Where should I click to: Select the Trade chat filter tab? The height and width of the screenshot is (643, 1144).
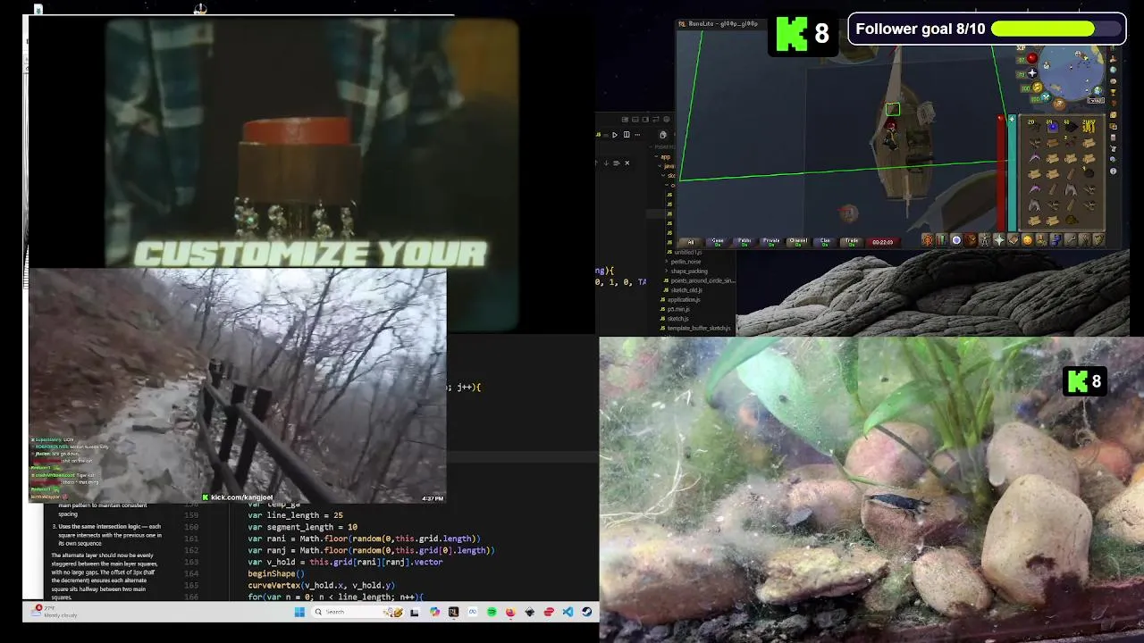tap(852, 241)
